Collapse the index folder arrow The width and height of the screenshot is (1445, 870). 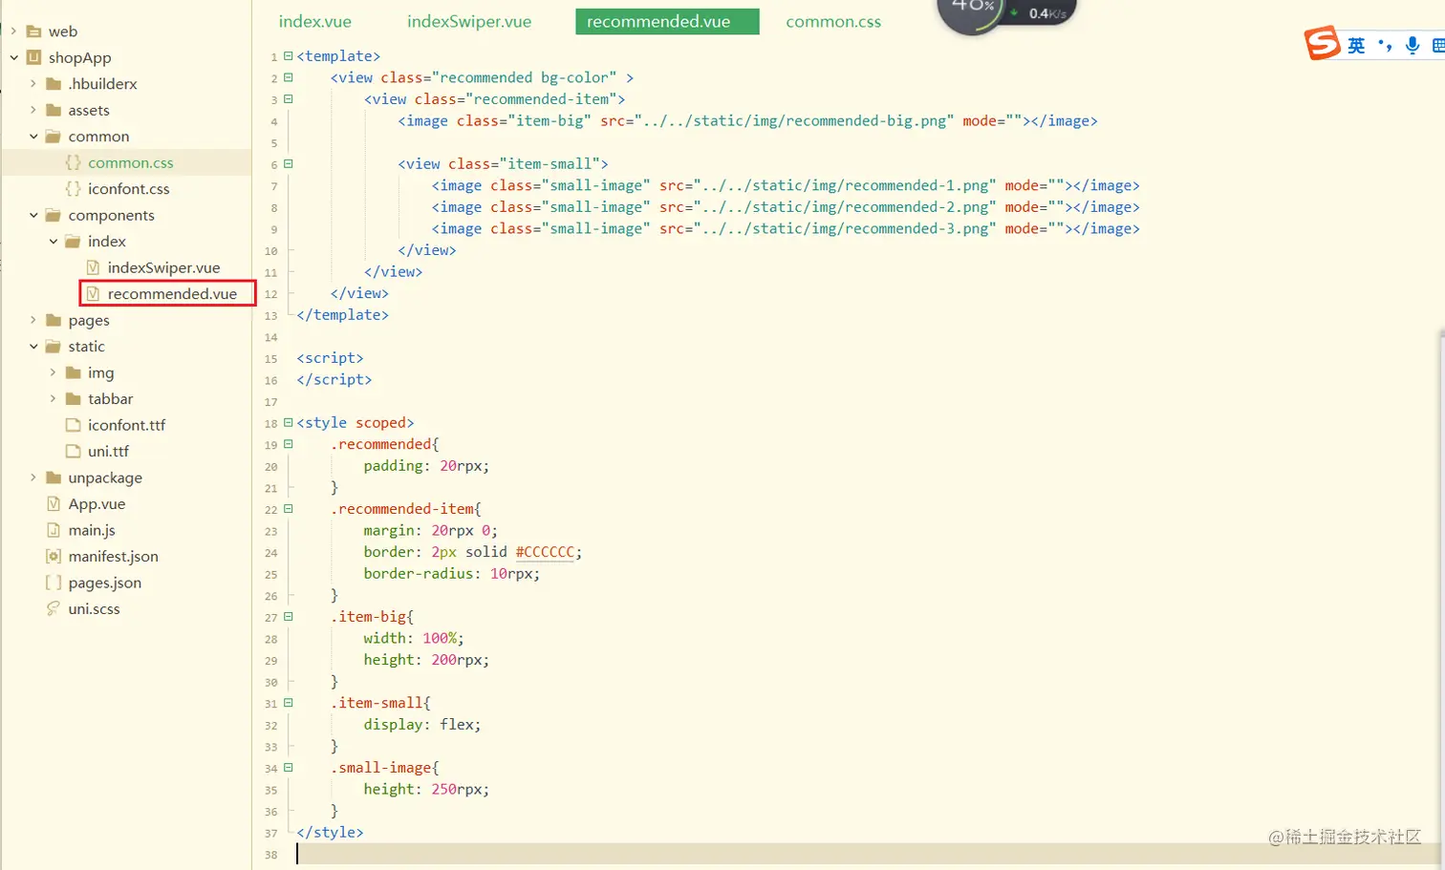tap(54, 242)
